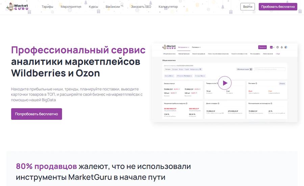Click the line инструменты MarketGuru в начале пути
304x186 pixels.
(x=91, y=177)
